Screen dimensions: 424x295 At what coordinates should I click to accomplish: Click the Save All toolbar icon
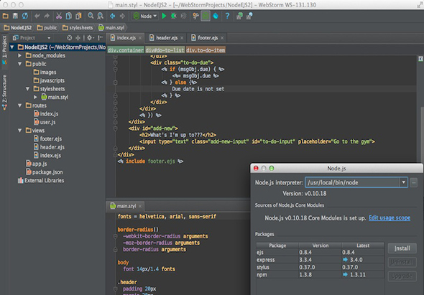(x=15, y=17)
